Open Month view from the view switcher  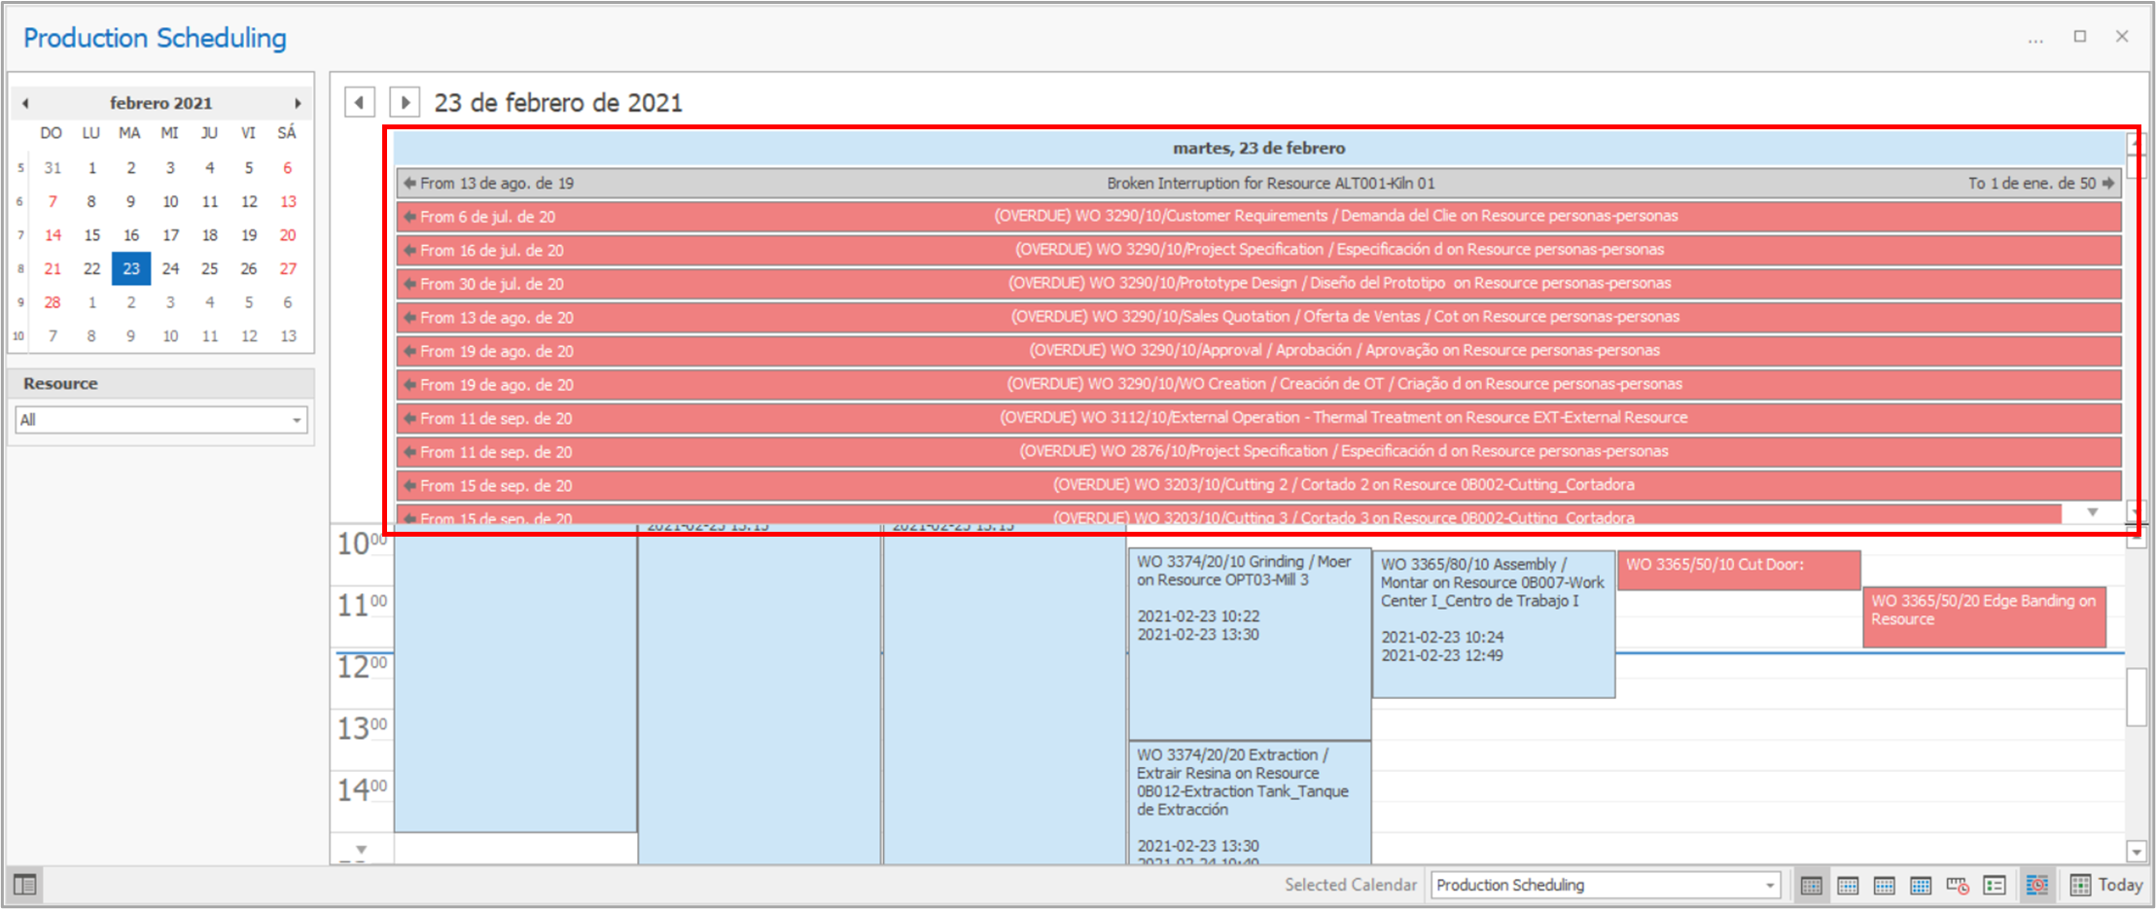[1921, 885]
